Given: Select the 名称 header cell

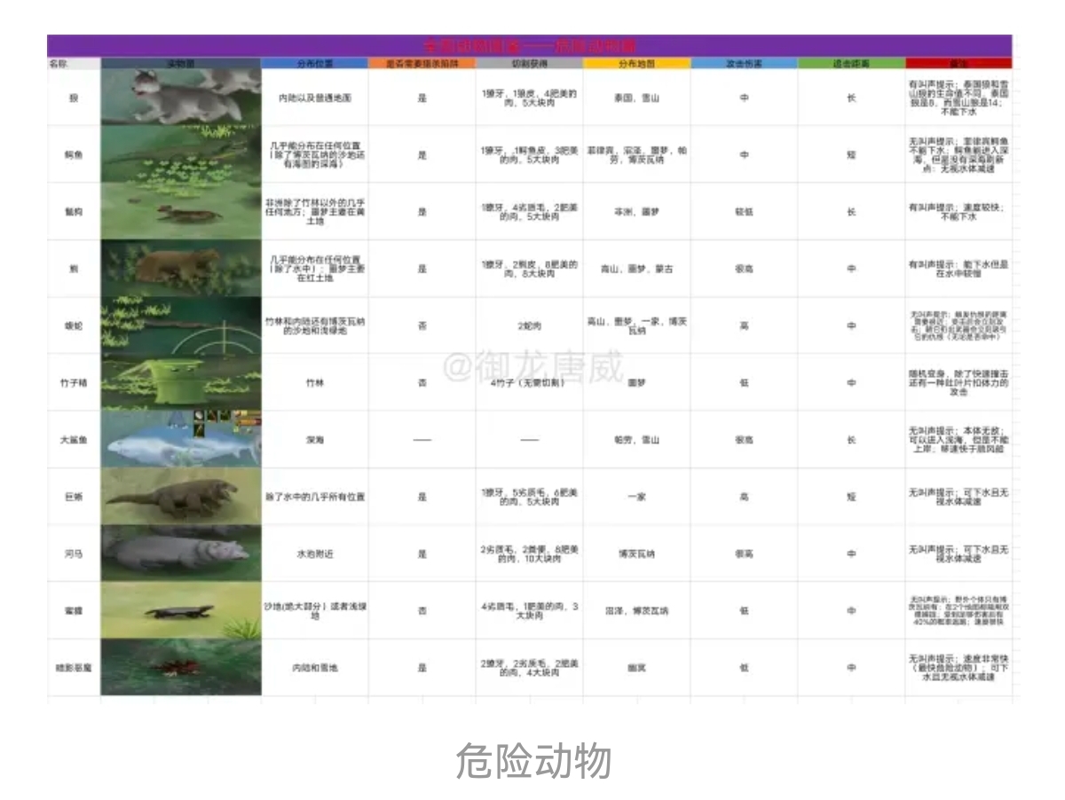Looking at the screenshot, I should 59,64.
